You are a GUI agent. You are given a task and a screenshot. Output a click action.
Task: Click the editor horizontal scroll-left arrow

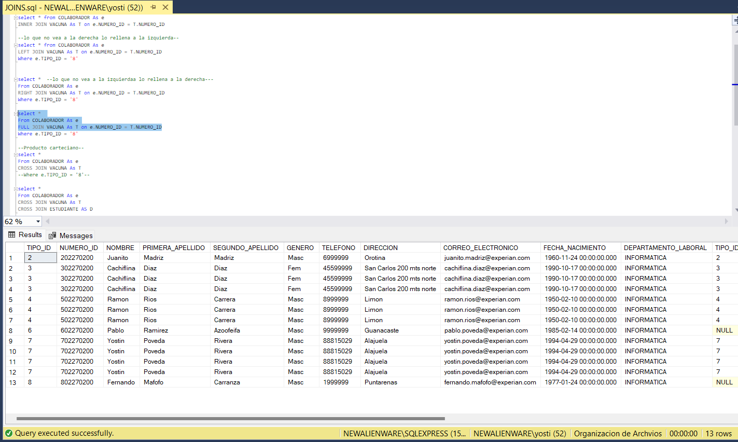(48, 222)
